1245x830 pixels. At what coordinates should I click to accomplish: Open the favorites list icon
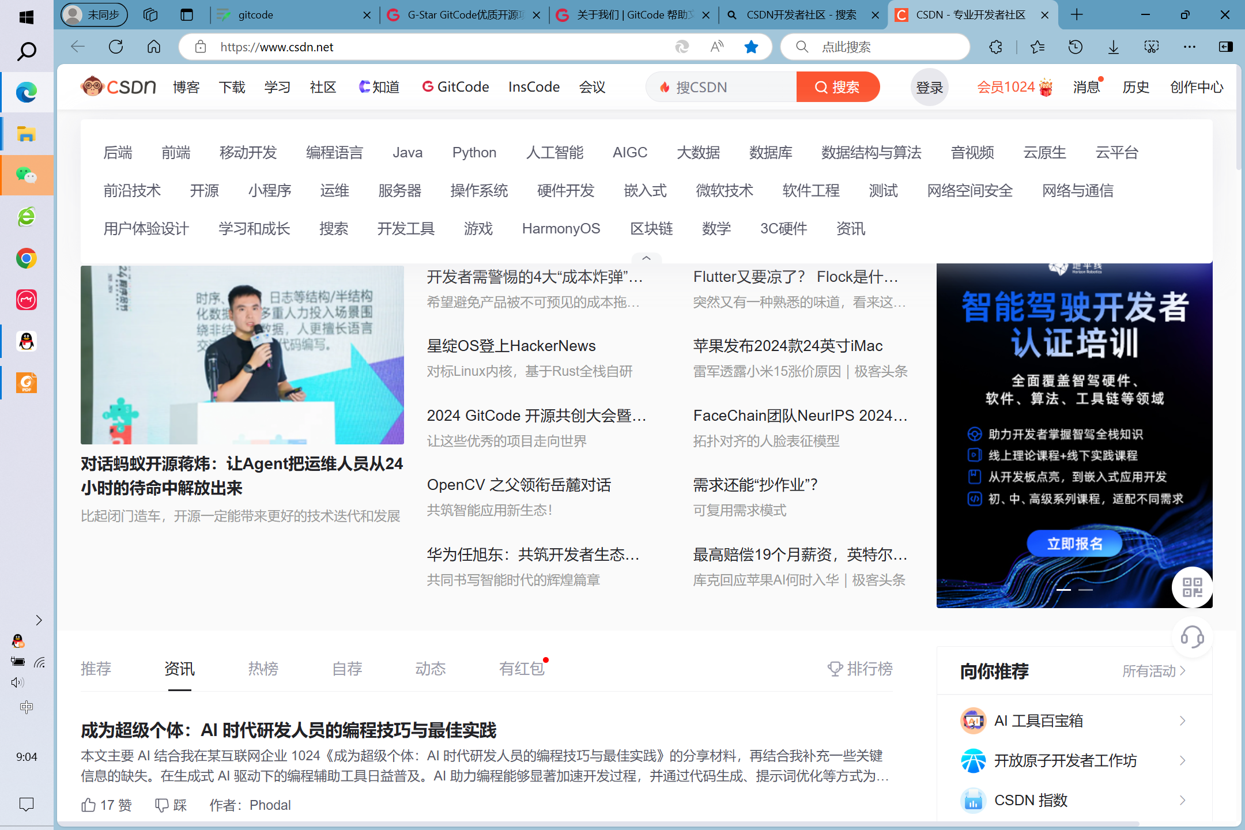click(1037, 47)
